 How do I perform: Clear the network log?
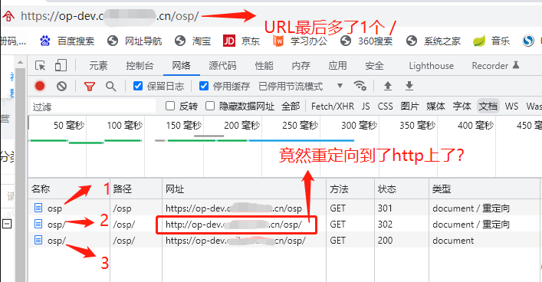coord(61,86)
